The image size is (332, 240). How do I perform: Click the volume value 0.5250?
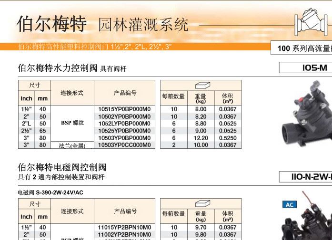(x=228, y=138)
